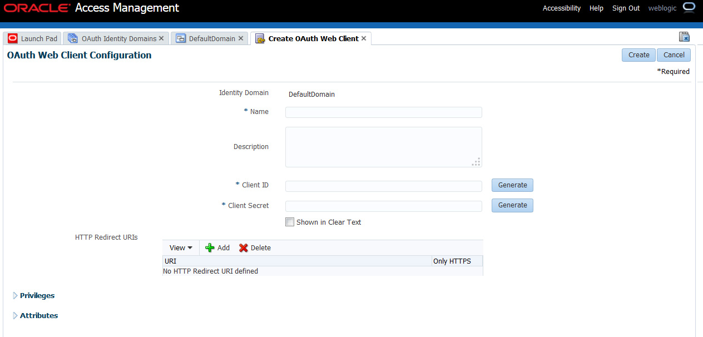Switch to the Launch Pad tab
The image size is (703, 337).
click(x=33, y=38)
